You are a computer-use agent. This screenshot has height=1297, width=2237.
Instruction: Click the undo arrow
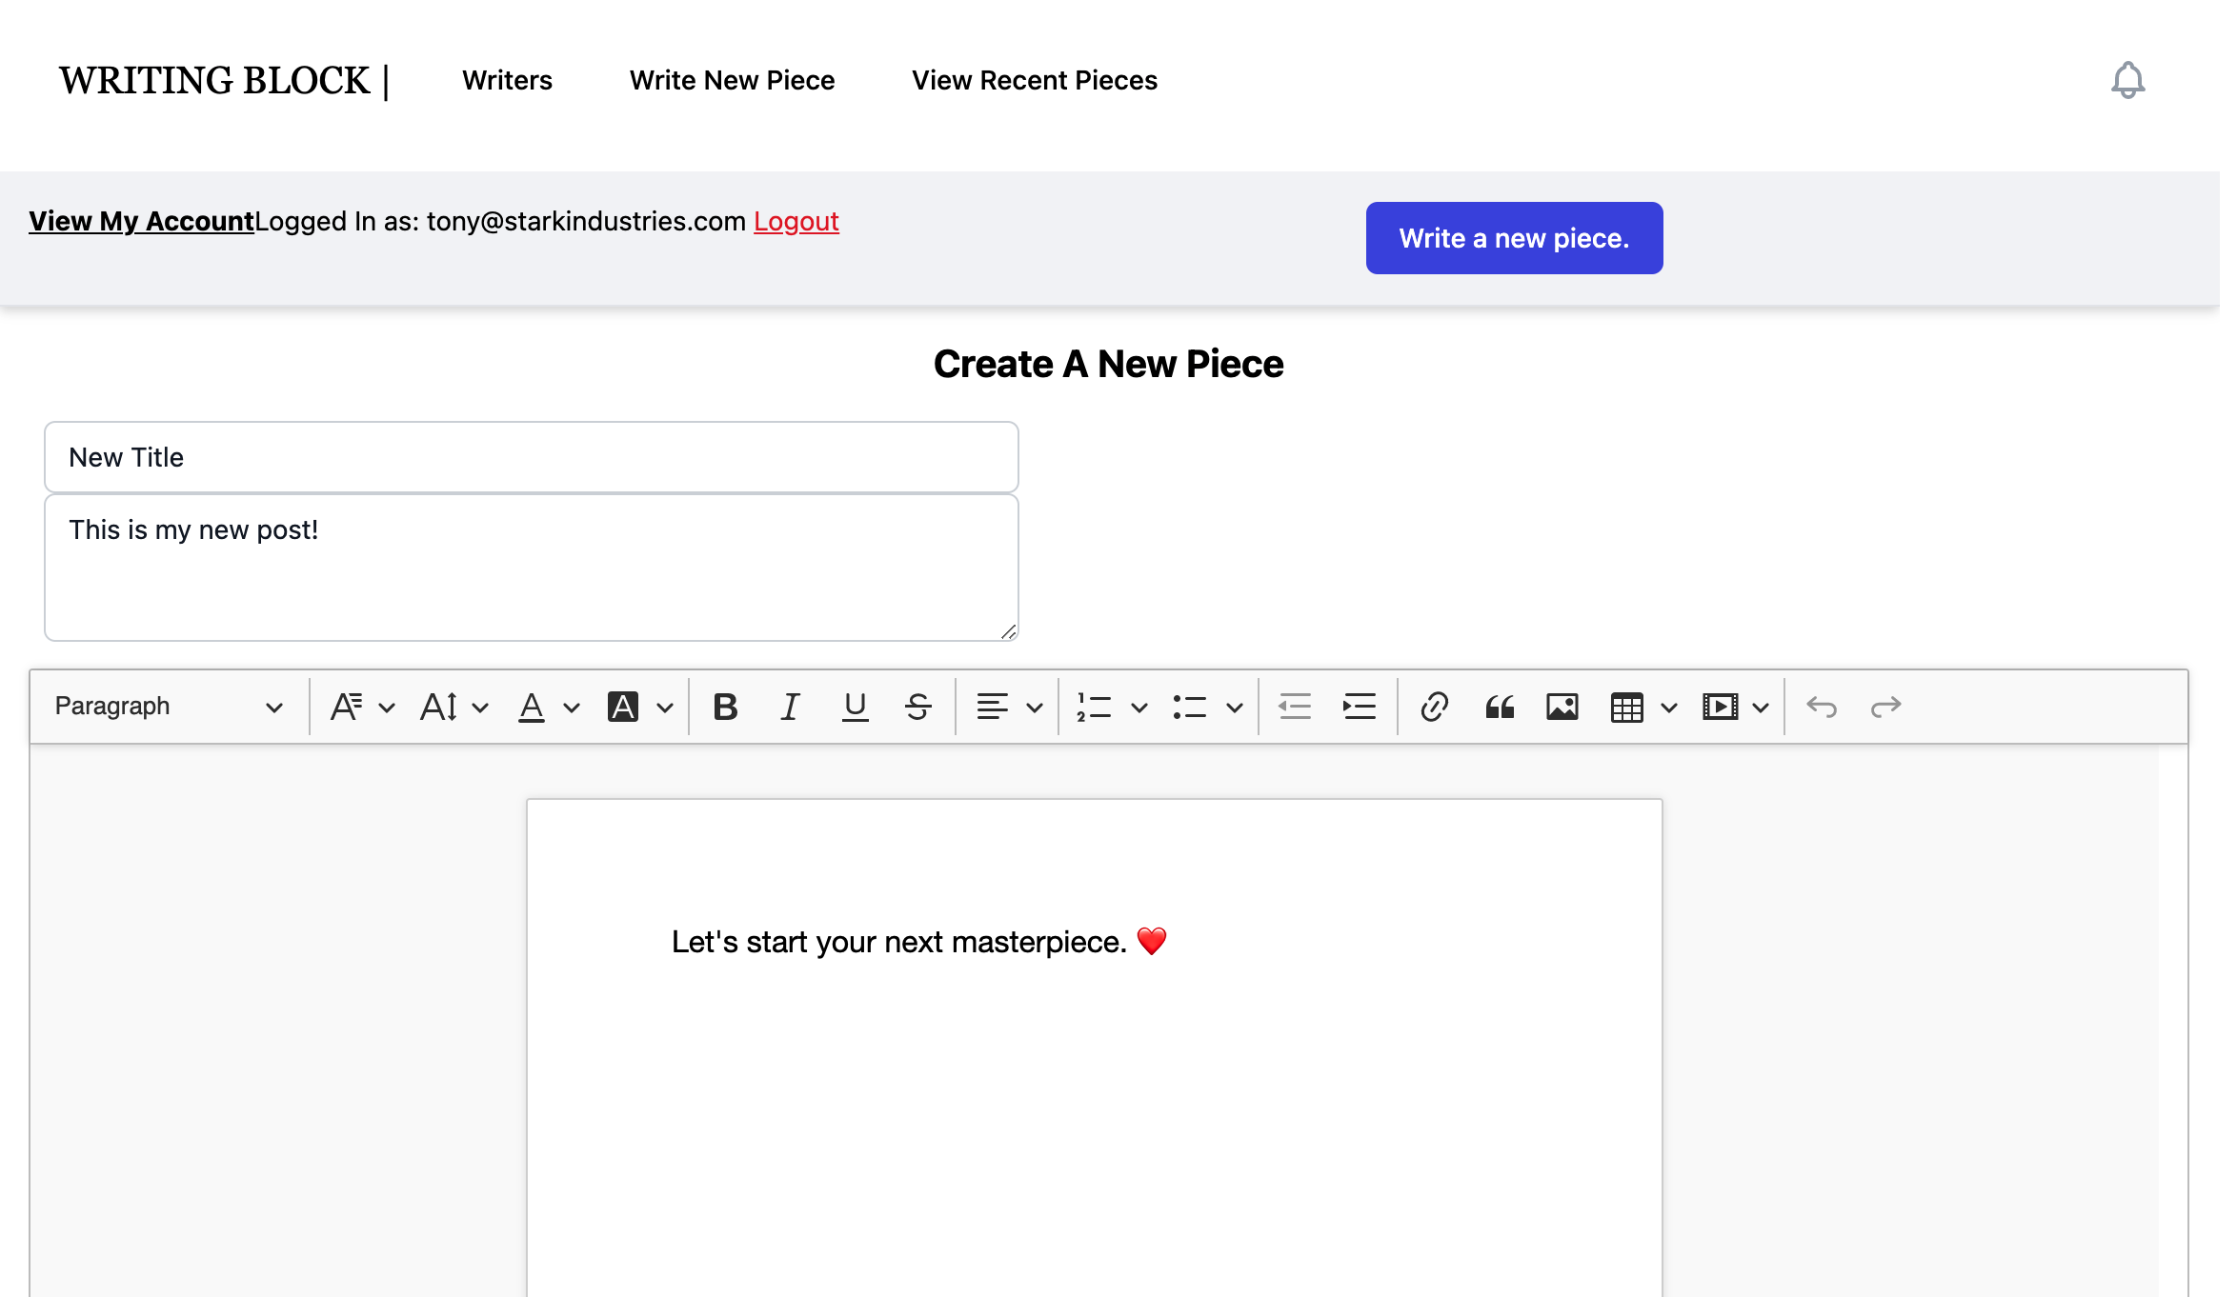coord(1821,707)
